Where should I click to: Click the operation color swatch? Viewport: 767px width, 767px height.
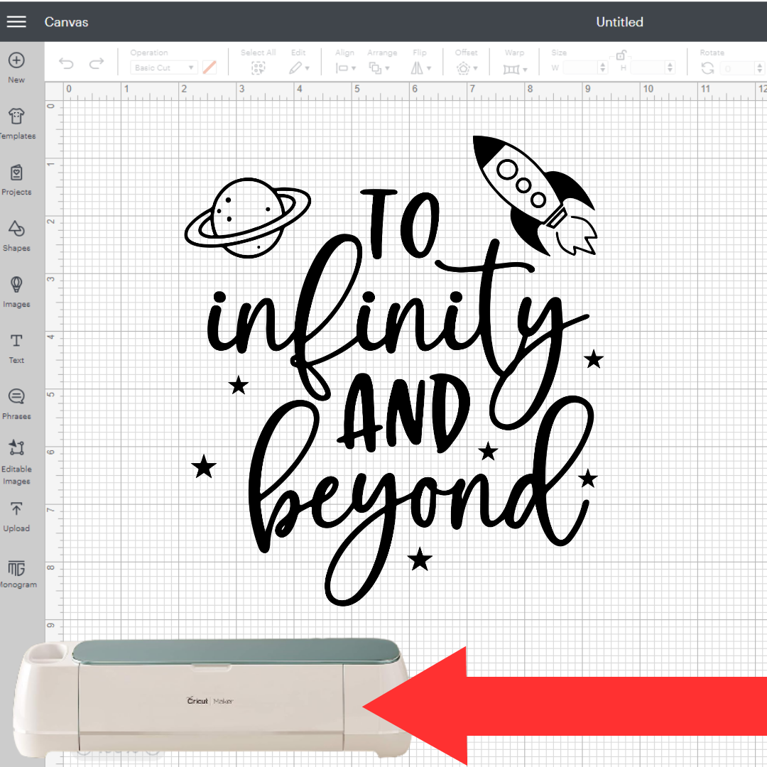click(x=210, y=67)
